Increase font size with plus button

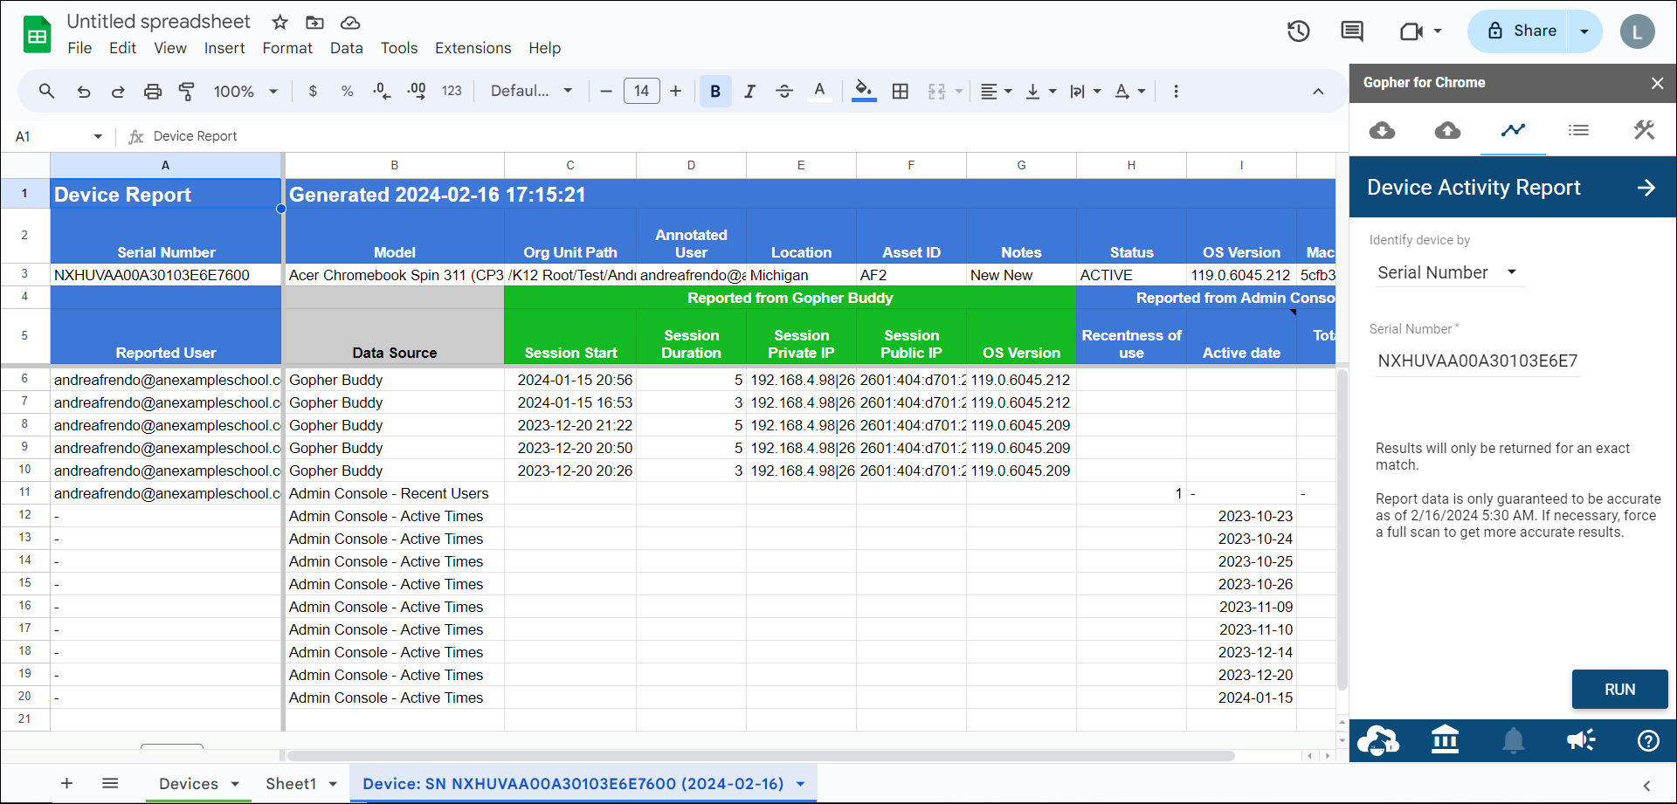pos(676,91)
